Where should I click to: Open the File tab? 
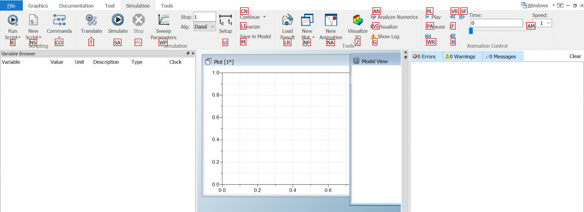[11, 6]
